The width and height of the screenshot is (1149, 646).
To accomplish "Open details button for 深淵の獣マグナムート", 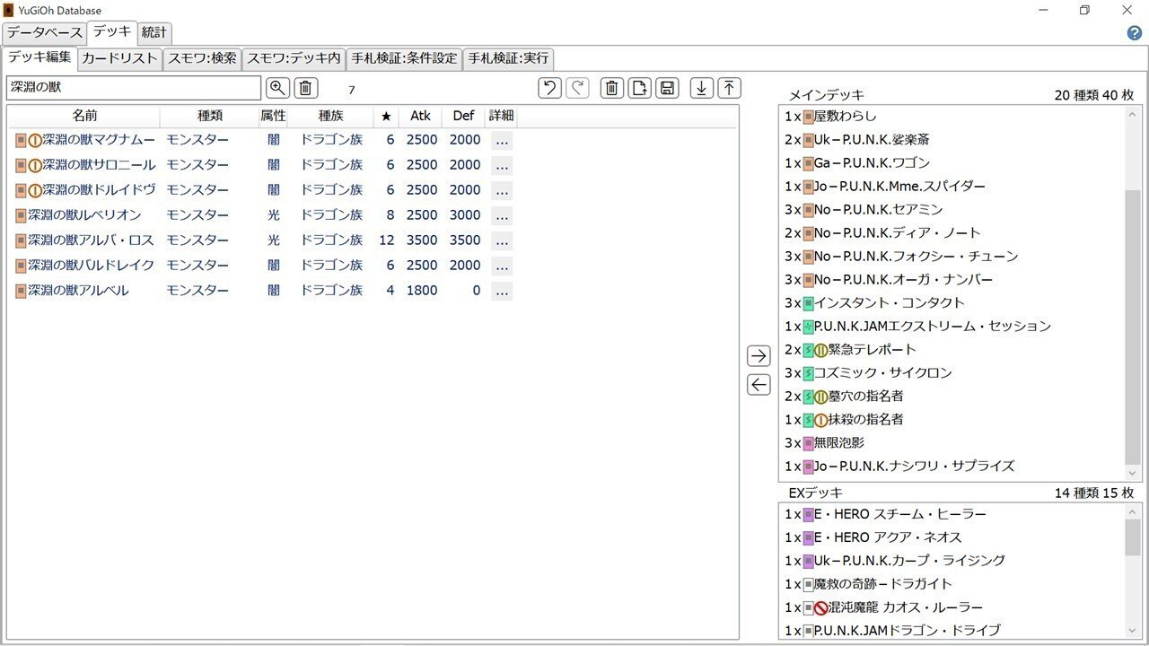I will click(x=502, y=140).
